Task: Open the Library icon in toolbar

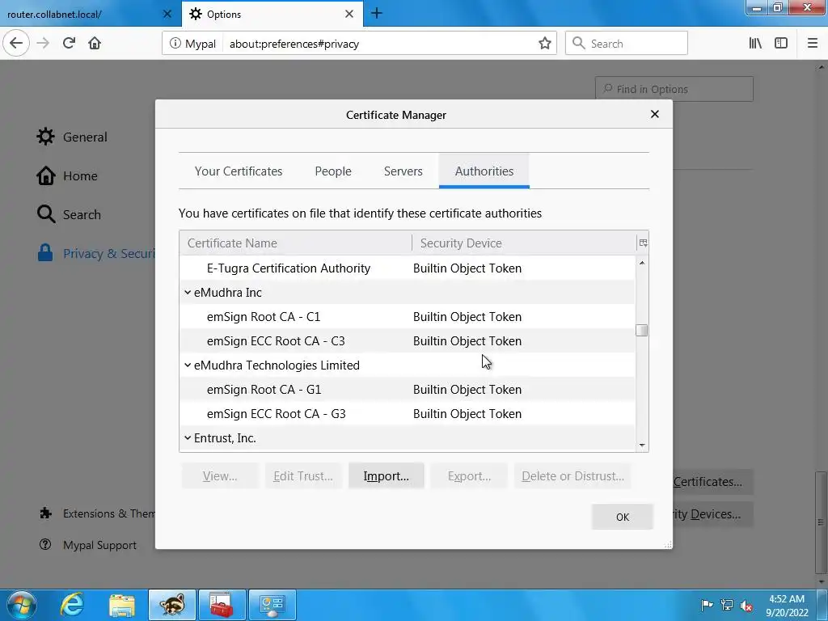Action: coord(755,44)
